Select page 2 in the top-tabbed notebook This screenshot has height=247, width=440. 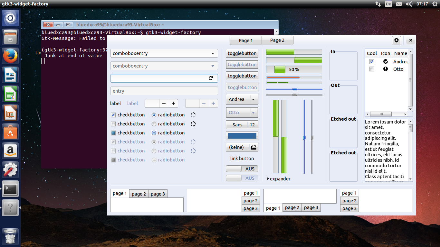click(139, 194)
